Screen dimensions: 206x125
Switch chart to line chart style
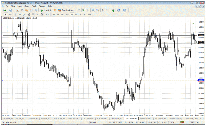point(88,10)
